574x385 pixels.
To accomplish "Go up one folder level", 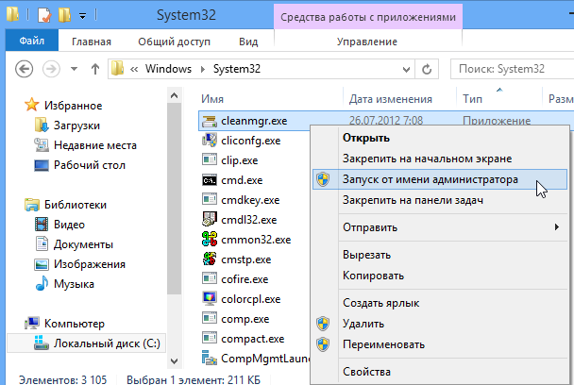I will (95, 69).
